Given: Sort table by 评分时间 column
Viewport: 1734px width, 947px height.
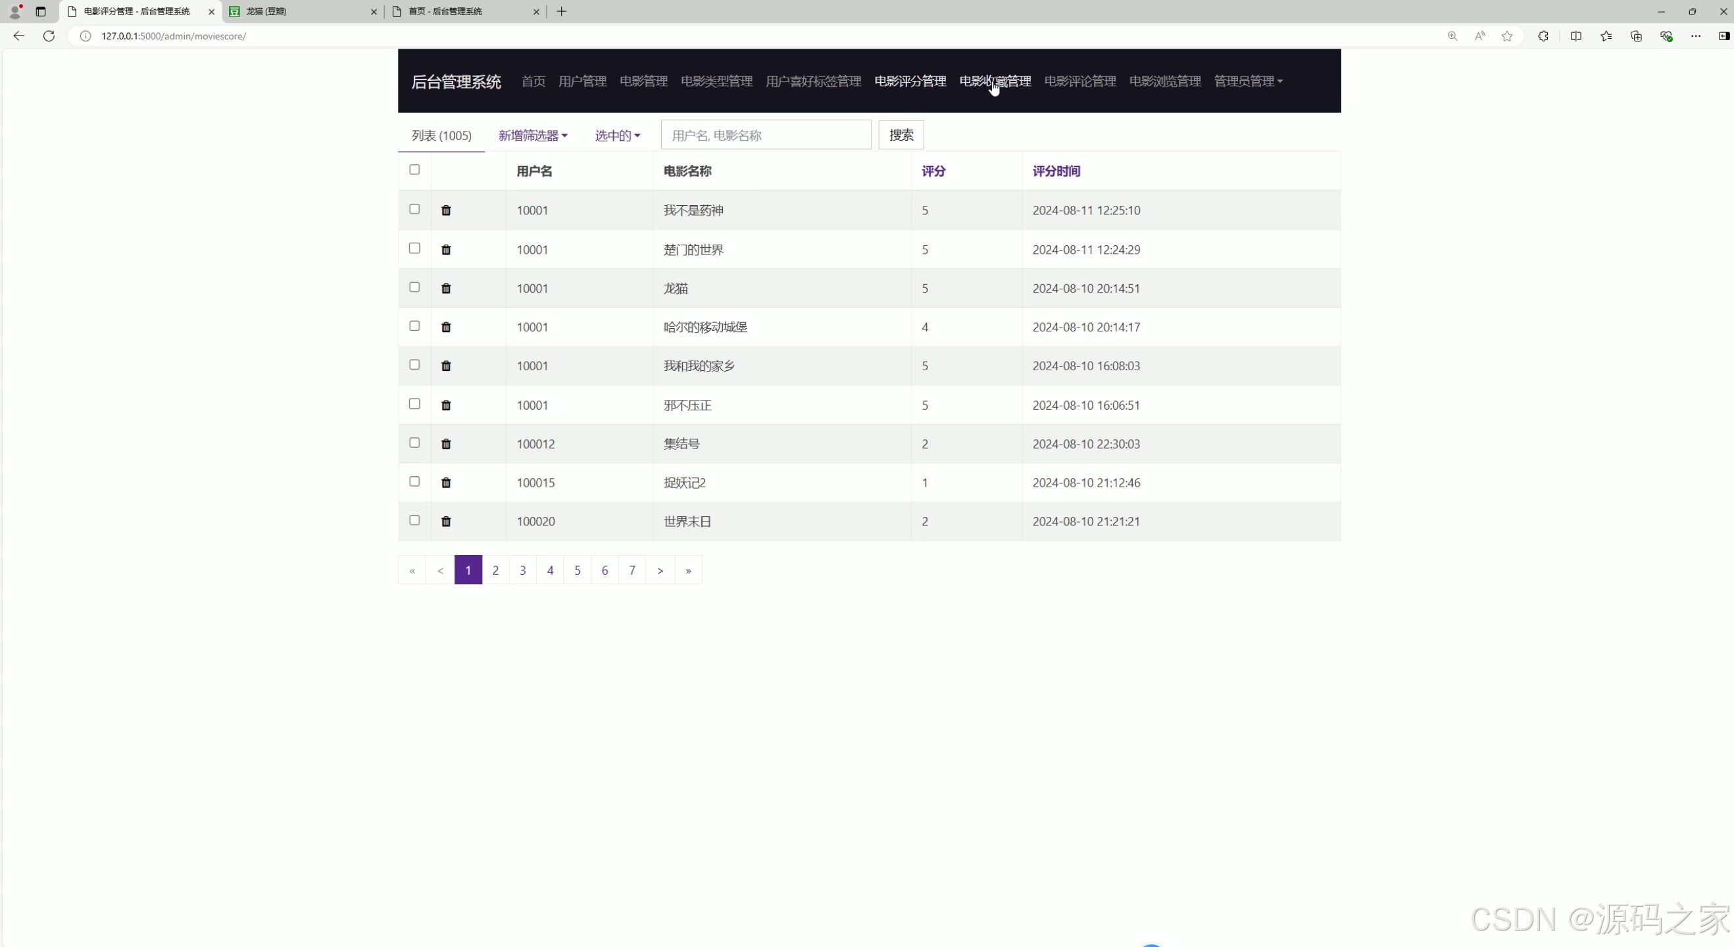Looking at the screenshot, I should click(x=1056, y=172).
